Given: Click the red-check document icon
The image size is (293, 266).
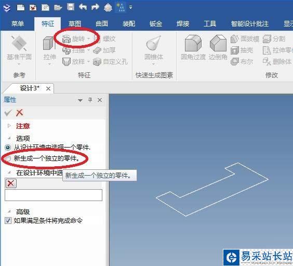Looking at the screenshot, I should pos(33,8).
